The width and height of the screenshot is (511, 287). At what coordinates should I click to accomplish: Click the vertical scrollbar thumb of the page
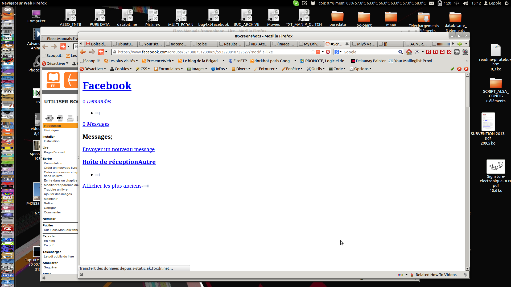[467, 92]
